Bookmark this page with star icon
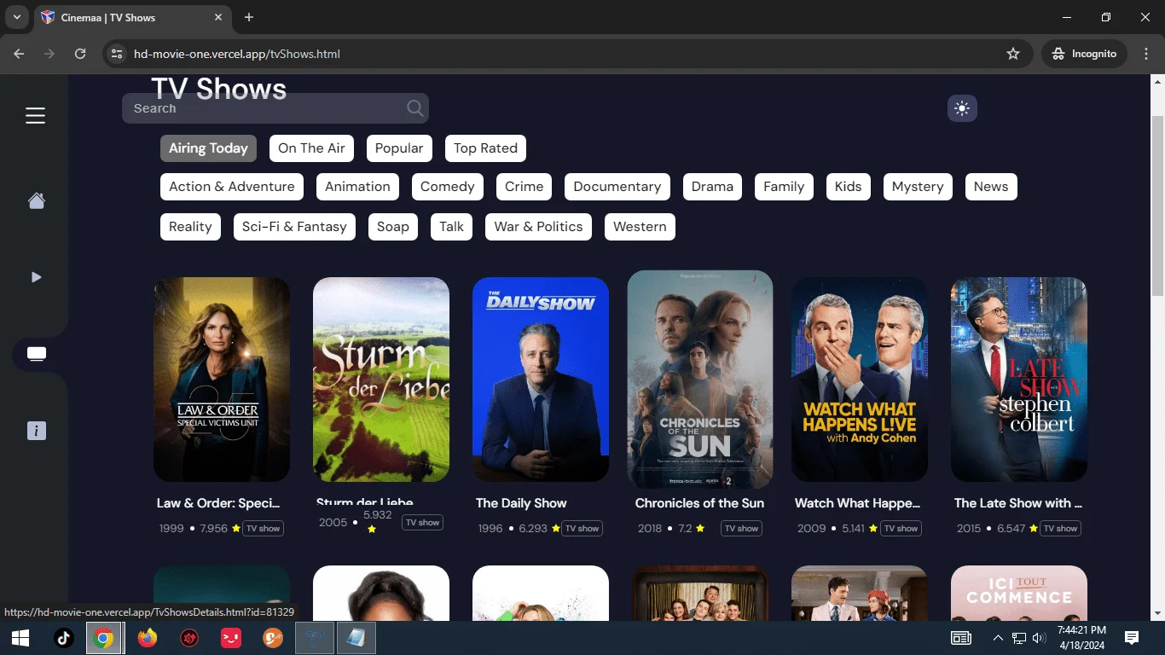Screen dimensions: 1165x655 click(1013, 54)
